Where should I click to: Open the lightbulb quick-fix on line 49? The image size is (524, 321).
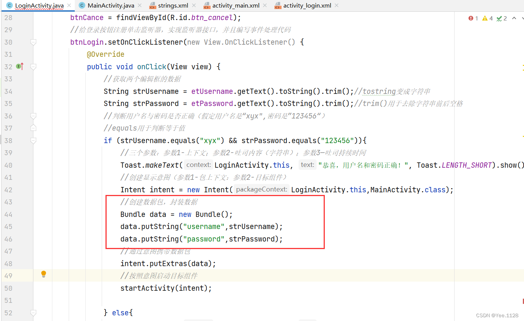click(44, 274)
